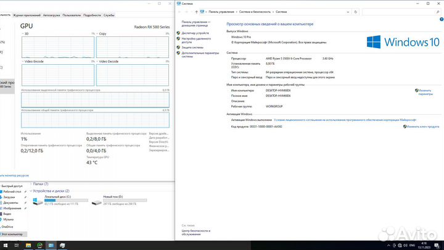Go up one level in Control Panel
This screenshot has height=250, width=444.
point(196,12)
